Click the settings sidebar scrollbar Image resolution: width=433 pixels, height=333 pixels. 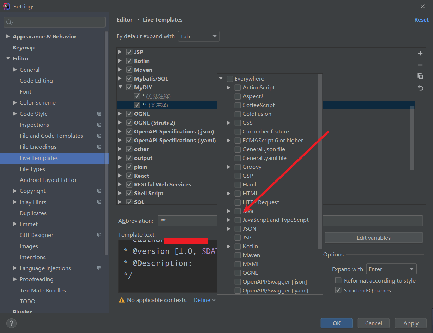pos(107,143)
